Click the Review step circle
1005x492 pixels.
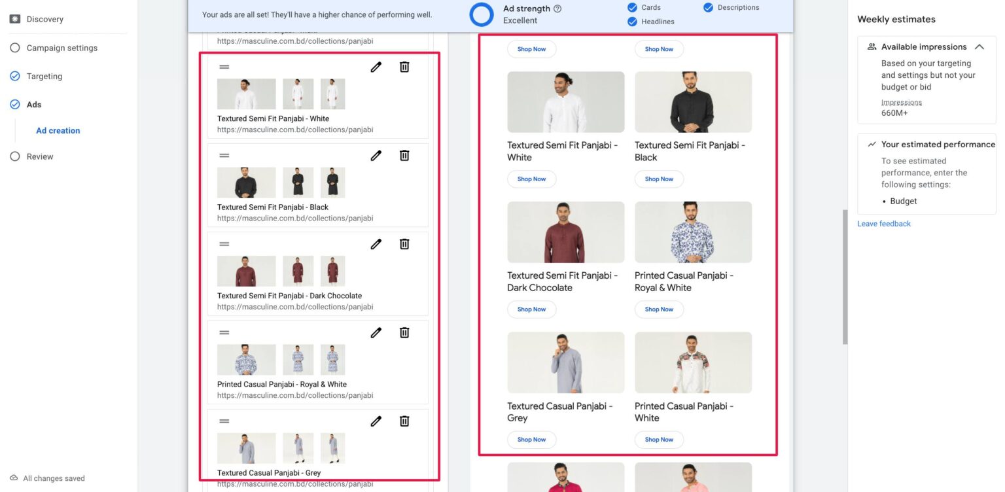coord(15,156)
